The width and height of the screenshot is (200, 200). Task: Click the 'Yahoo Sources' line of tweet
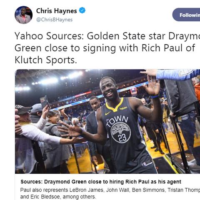pos(107,36)
